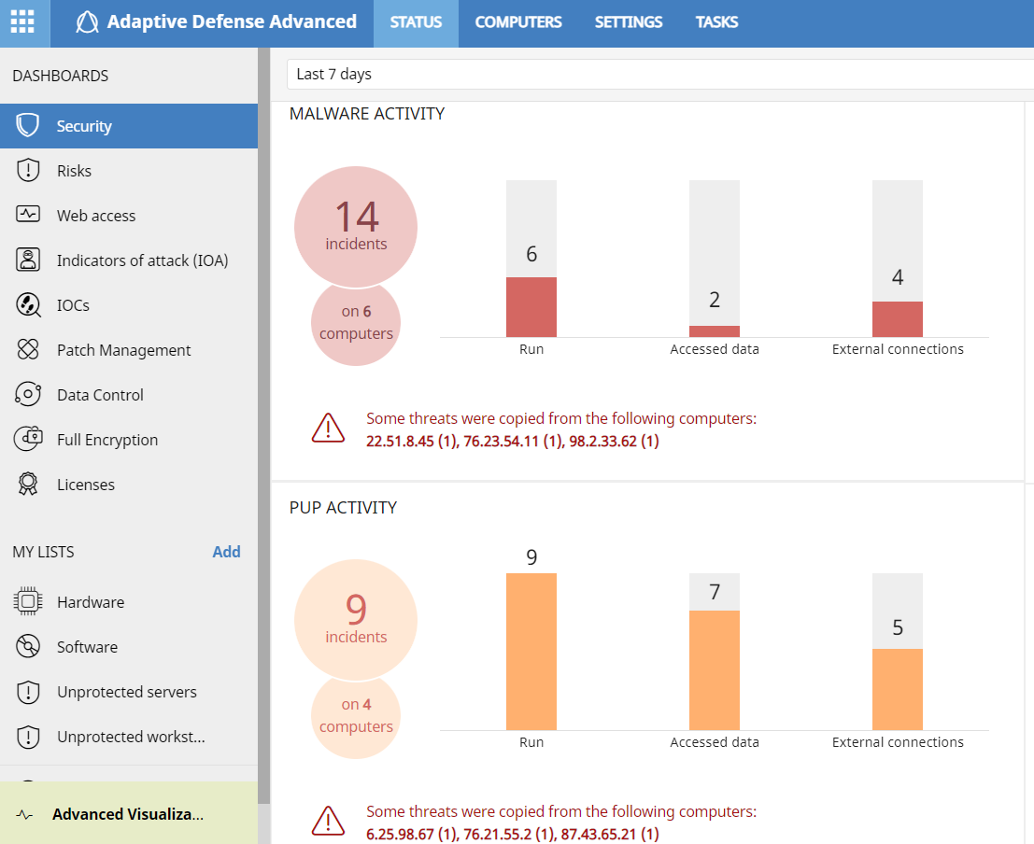Image resolution: width=1034 pixels, height=844 pixels.
Task: Open the Unprotected servers list
Action: (129, 692)
